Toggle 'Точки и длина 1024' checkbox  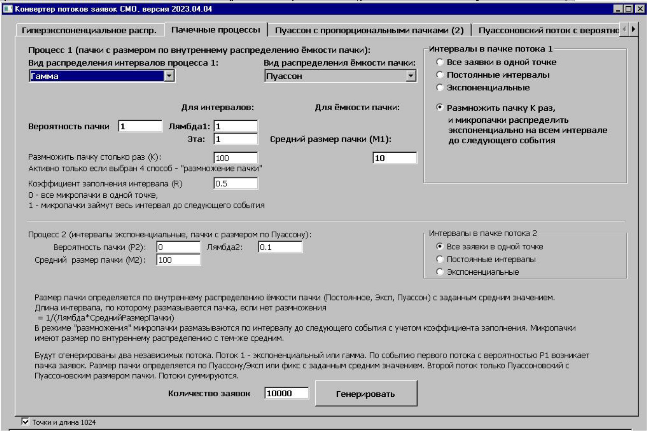coord(26,422)
